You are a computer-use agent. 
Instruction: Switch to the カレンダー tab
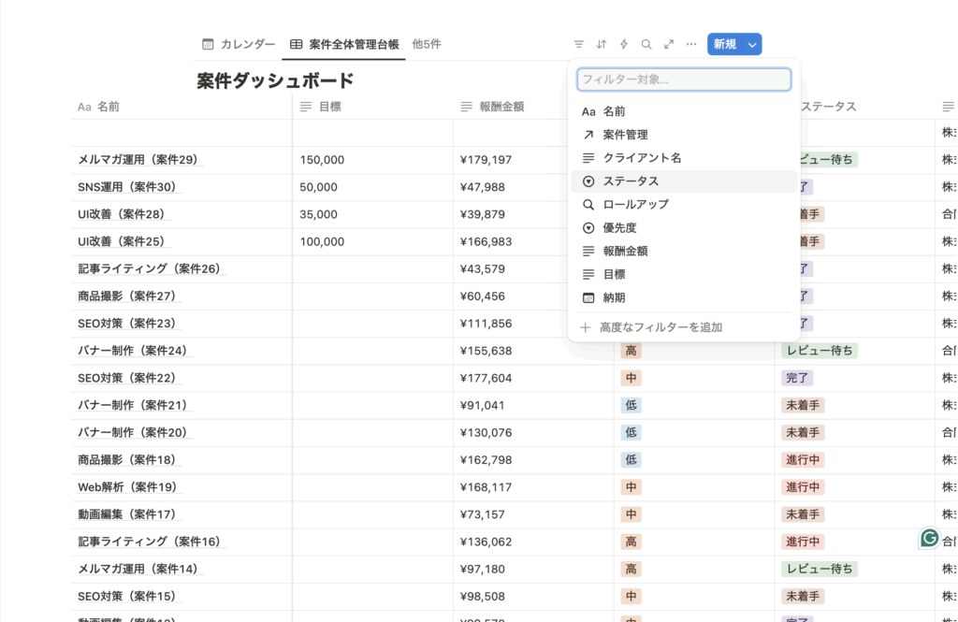tap(239, 44)
